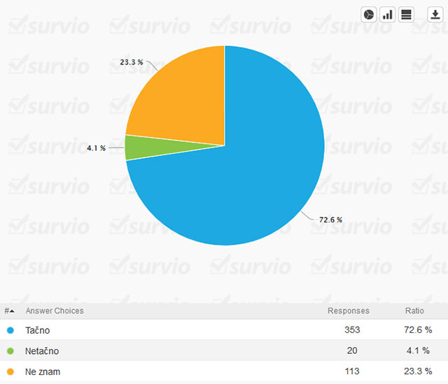Click the 23.3 % pie label
This screenshot has height=384, width=448.
[x=131, y=62]
